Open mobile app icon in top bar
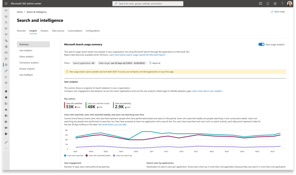 pyautogui.click(x=268, y=4)
